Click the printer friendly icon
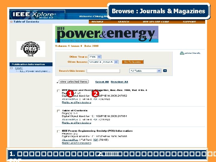216x162 pixels. coord(182,53)
